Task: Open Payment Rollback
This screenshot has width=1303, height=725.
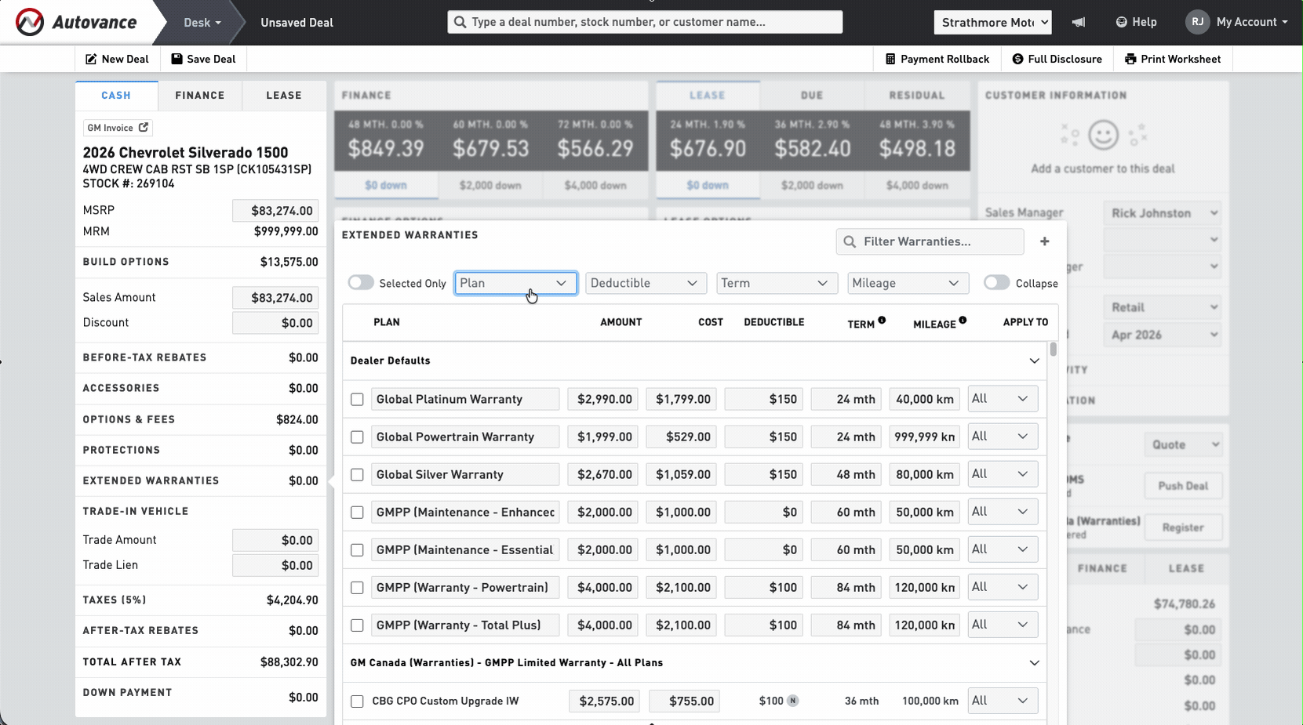Action: tap(937, 59)
